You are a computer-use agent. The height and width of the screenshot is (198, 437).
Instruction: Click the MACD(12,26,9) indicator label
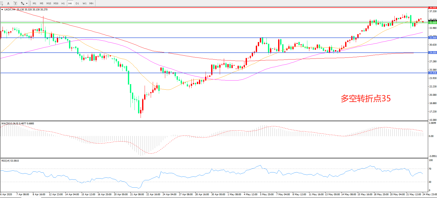(x=10, y=124)
